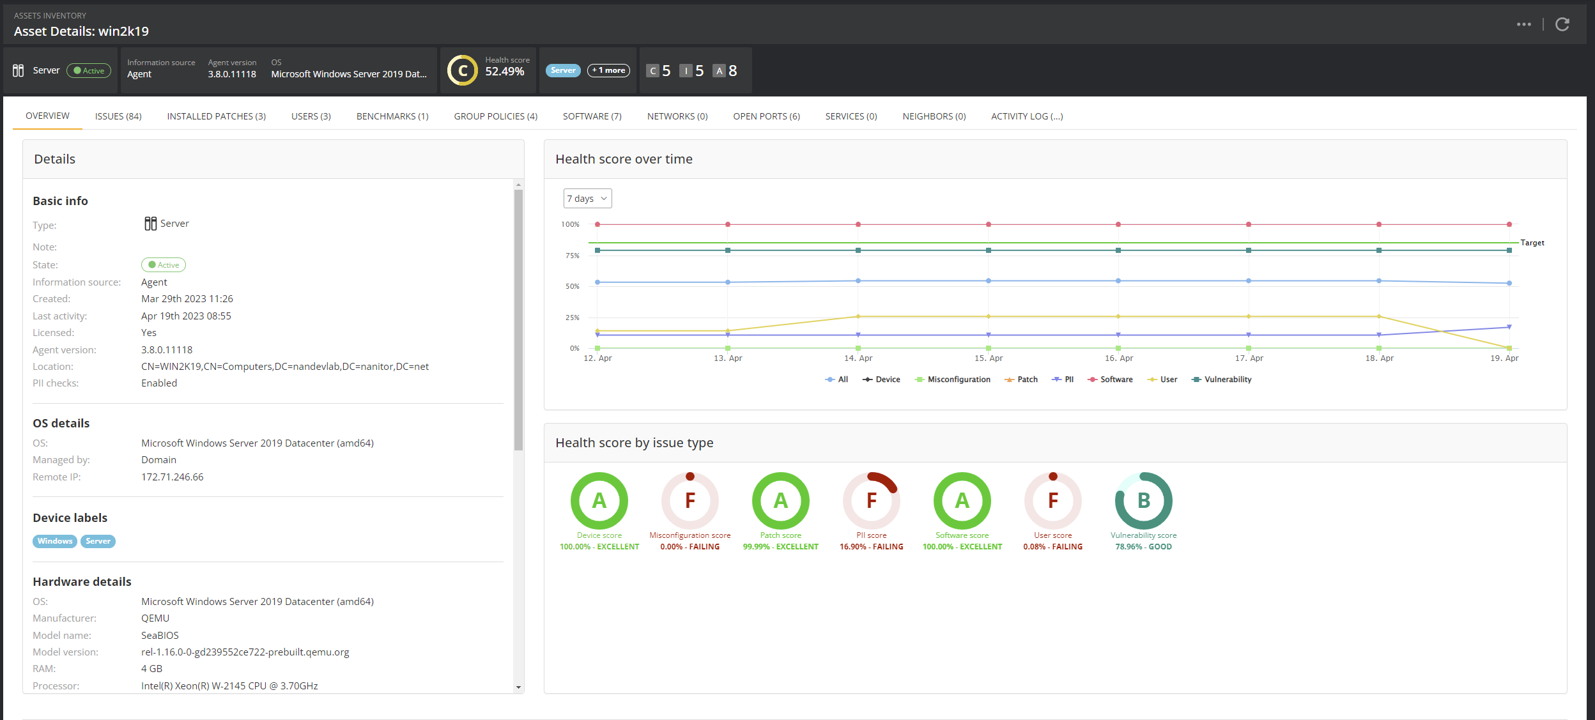Click the Vulnerability score B gauge

coord(1143,500)
